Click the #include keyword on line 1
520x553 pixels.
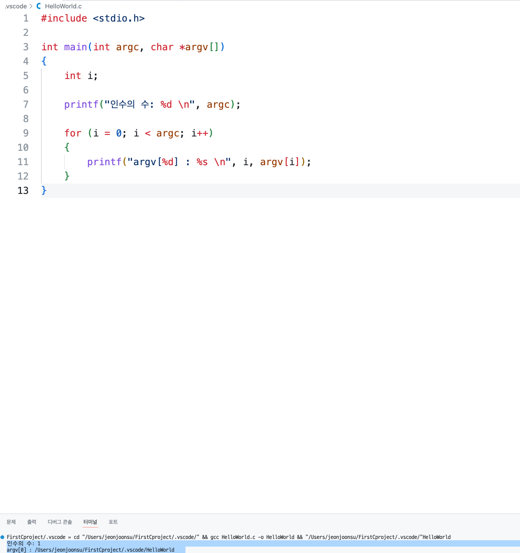point(64,18)
